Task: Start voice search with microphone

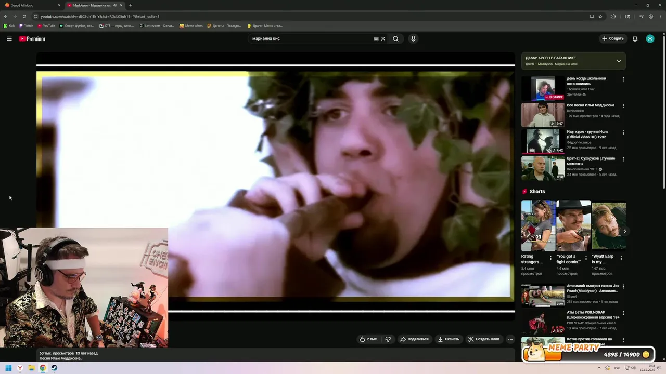Action: (413, 38)
